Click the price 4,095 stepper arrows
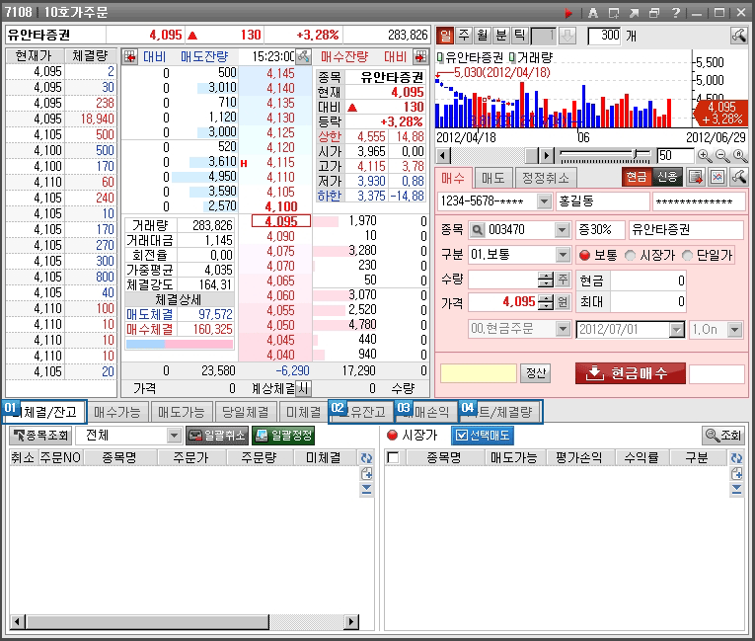 coord(546,302)
